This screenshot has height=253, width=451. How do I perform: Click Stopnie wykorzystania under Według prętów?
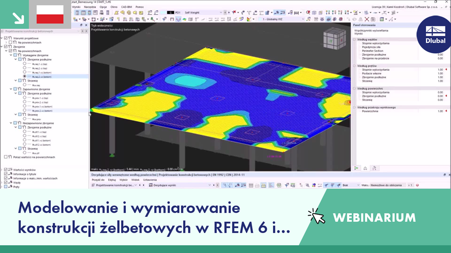(x=376, y=70)
